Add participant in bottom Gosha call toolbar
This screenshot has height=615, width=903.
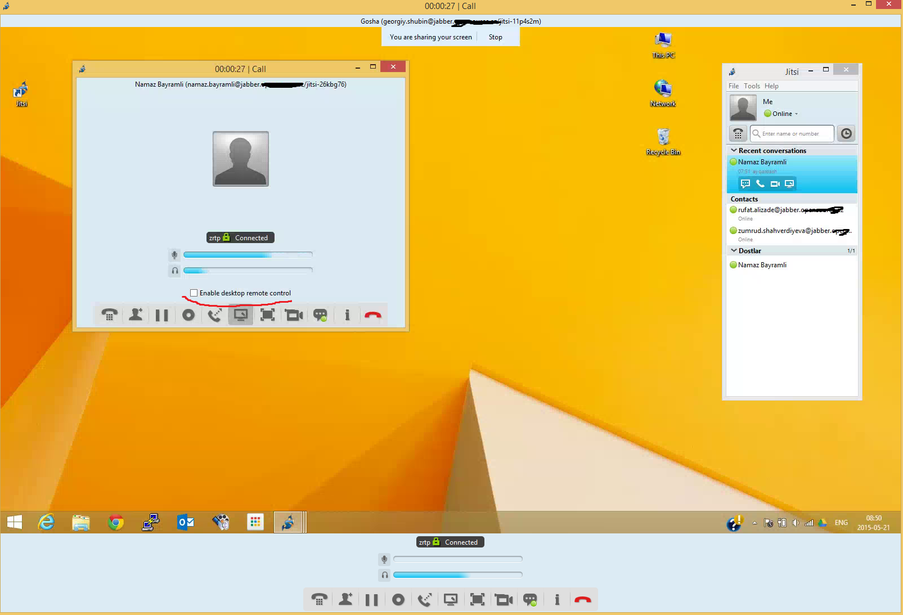(x=345, y=600)
